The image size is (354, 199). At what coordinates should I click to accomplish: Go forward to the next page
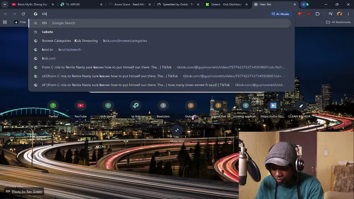(x=14, y=14)
